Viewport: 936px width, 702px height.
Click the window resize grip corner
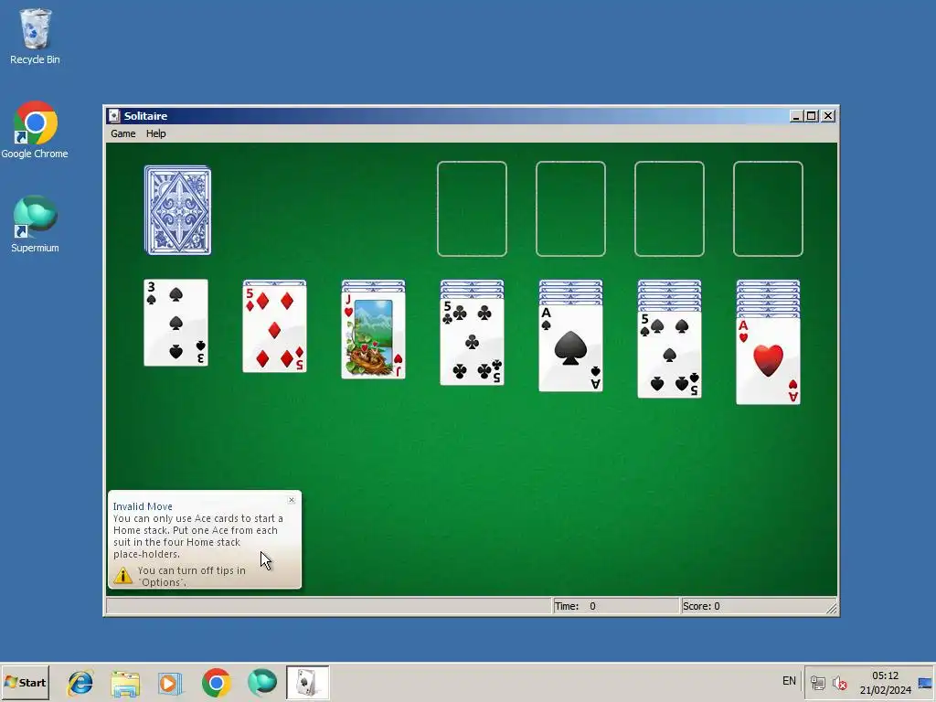pyautogui.click(x=832, y=608)
